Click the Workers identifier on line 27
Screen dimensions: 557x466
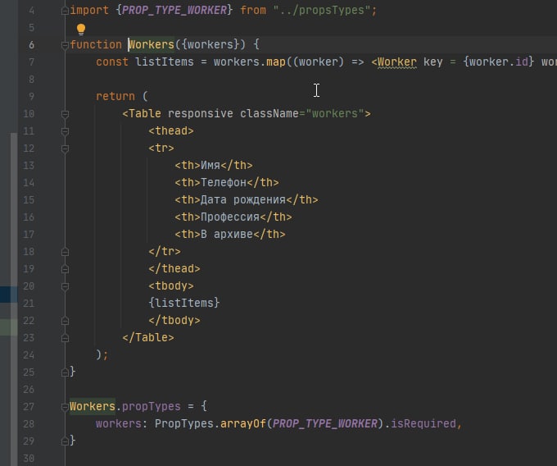pyautogui.click(x=93, y=407)
